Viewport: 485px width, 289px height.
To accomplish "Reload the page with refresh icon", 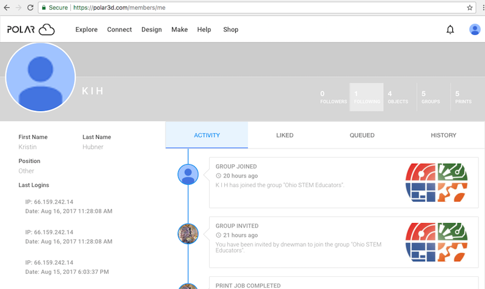I will pyautogui.click(x=30, y=7).
